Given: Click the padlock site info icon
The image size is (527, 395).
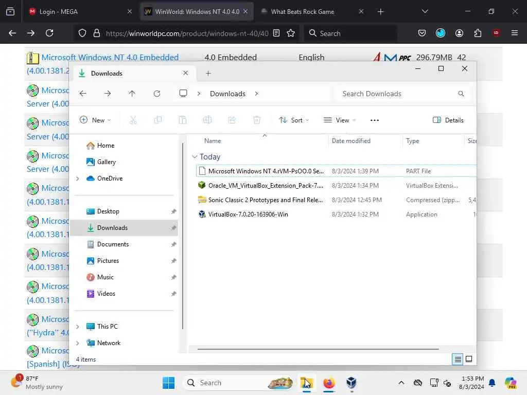Looking at the screenshot, I should point(97,33).
